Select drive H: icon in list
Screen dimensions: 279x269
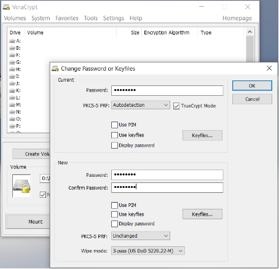(x=12, y=69)
